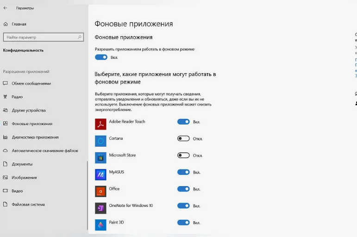Click the Разрешения приложений section label
Image resolution: width=357 pixels, height=237 pixels.
[26, 71]
